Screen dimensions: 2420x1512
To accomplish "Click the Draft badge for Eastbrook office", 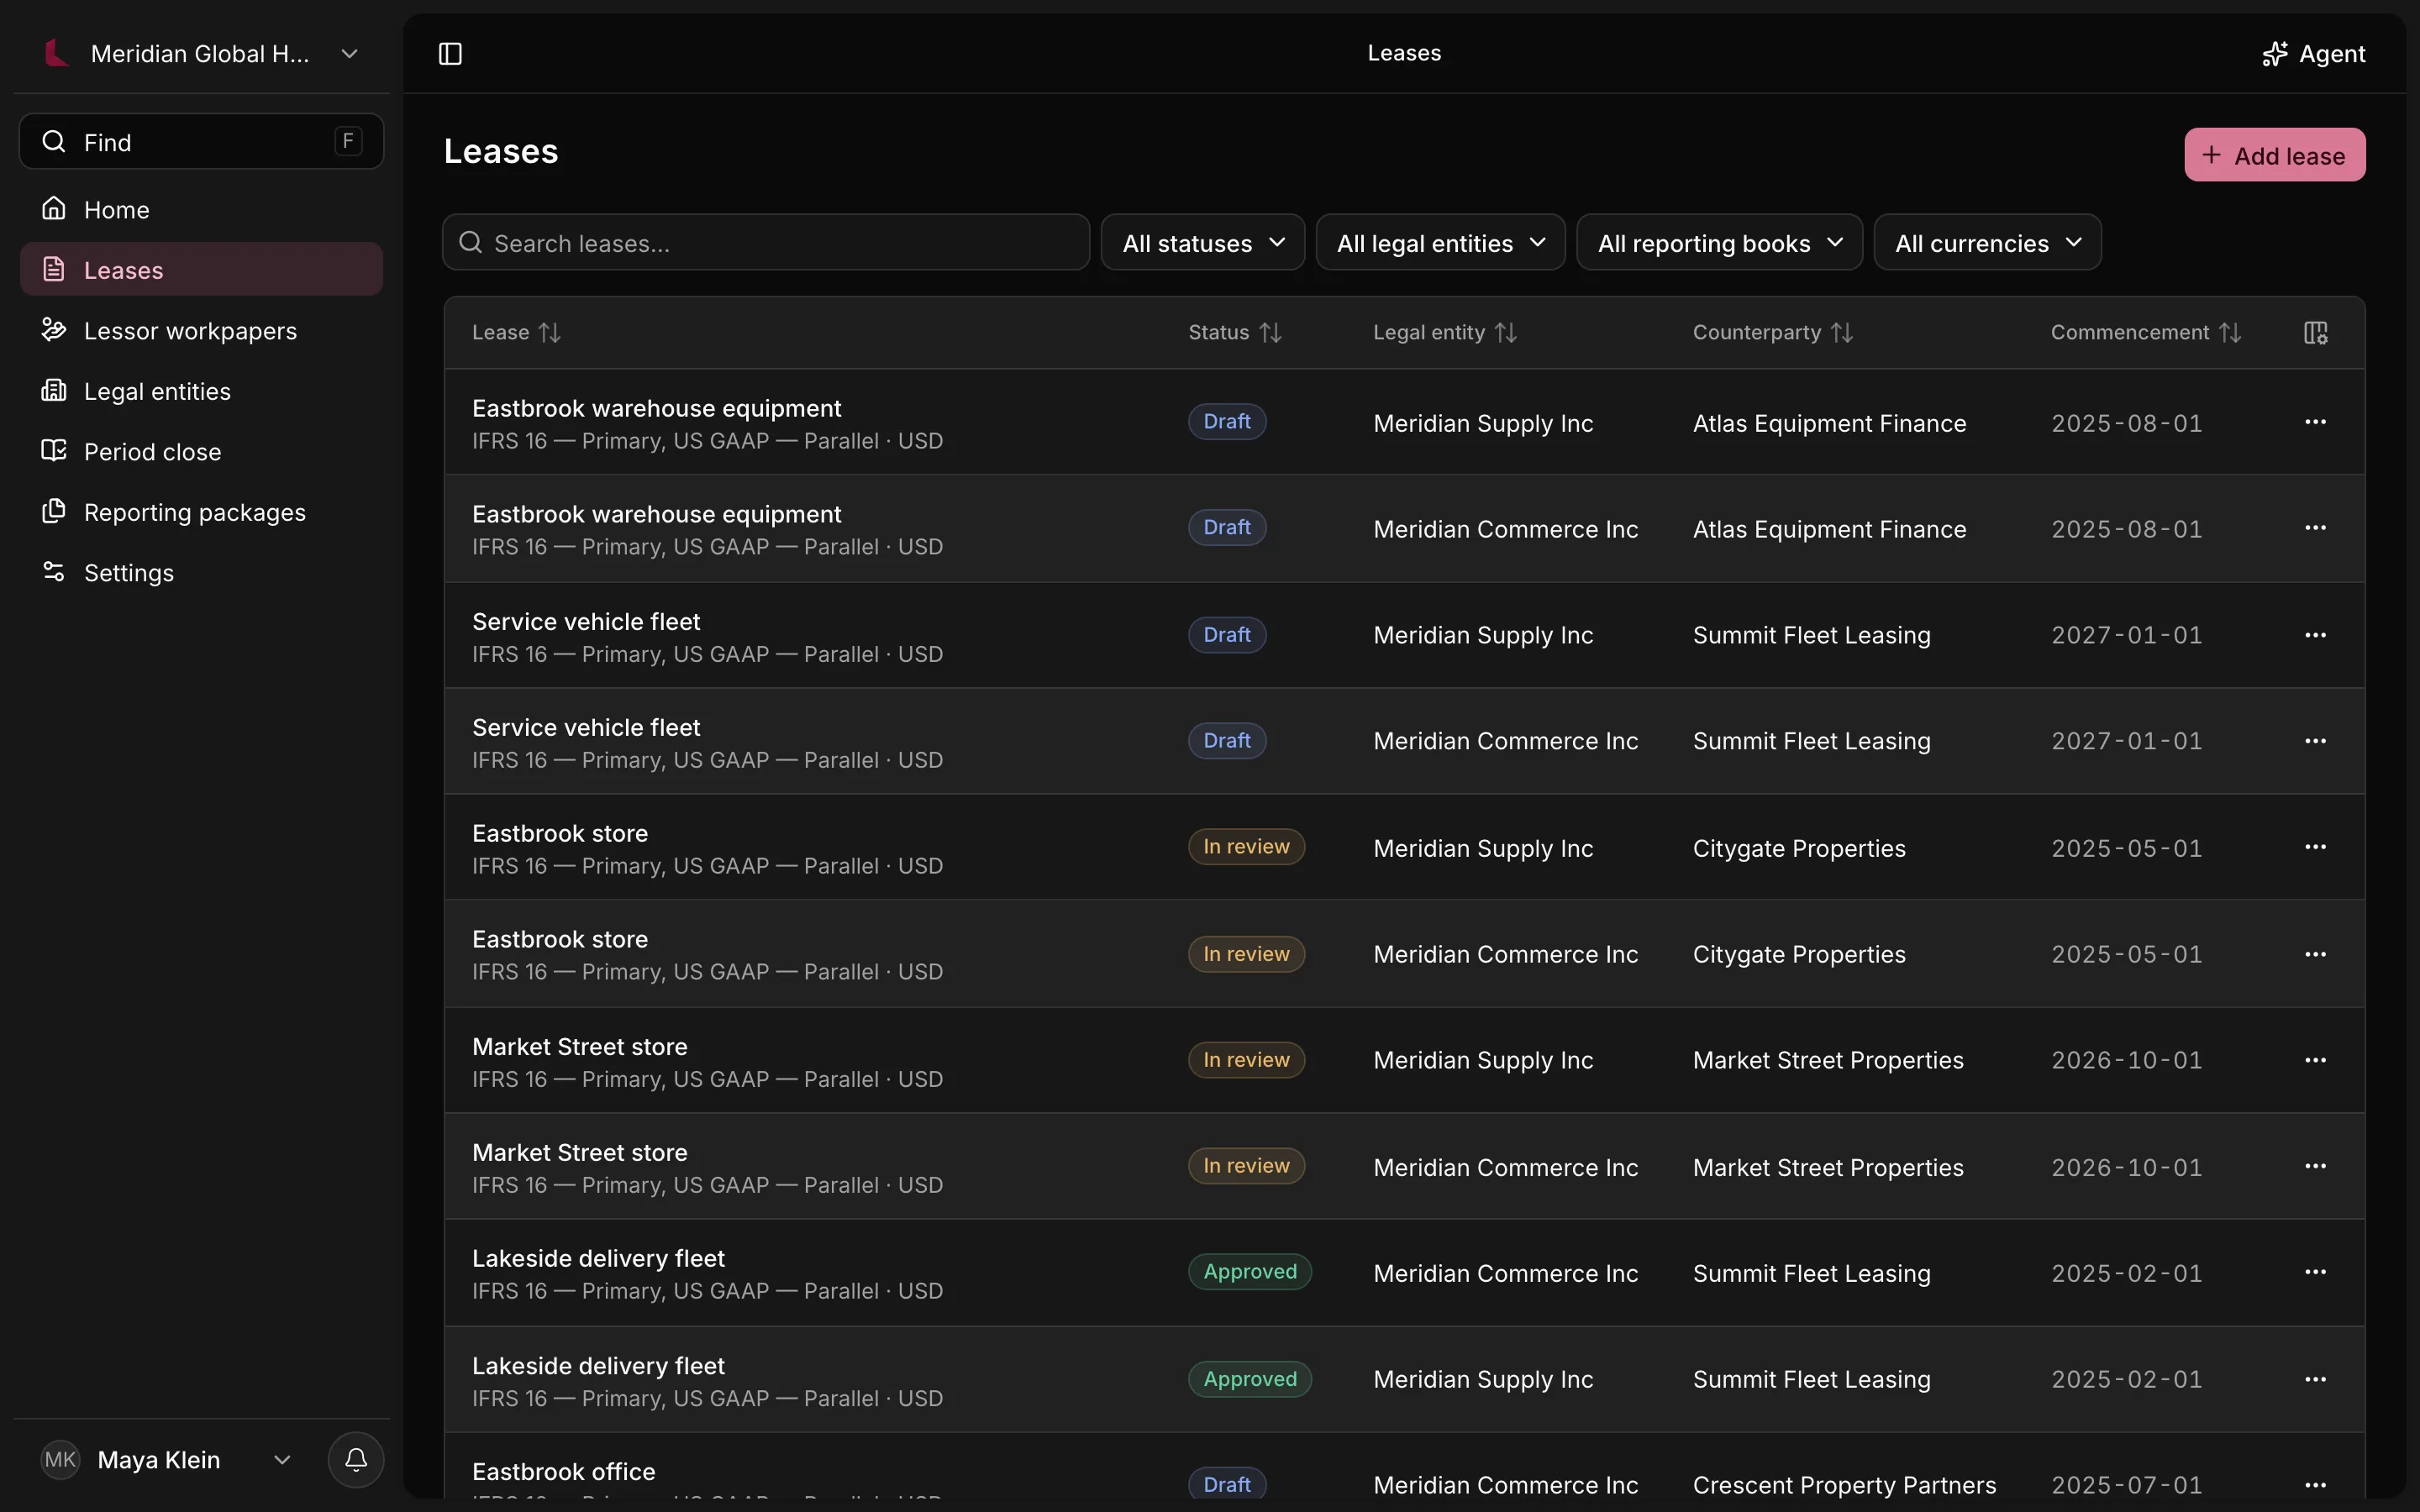I will pos(1227,1485).
